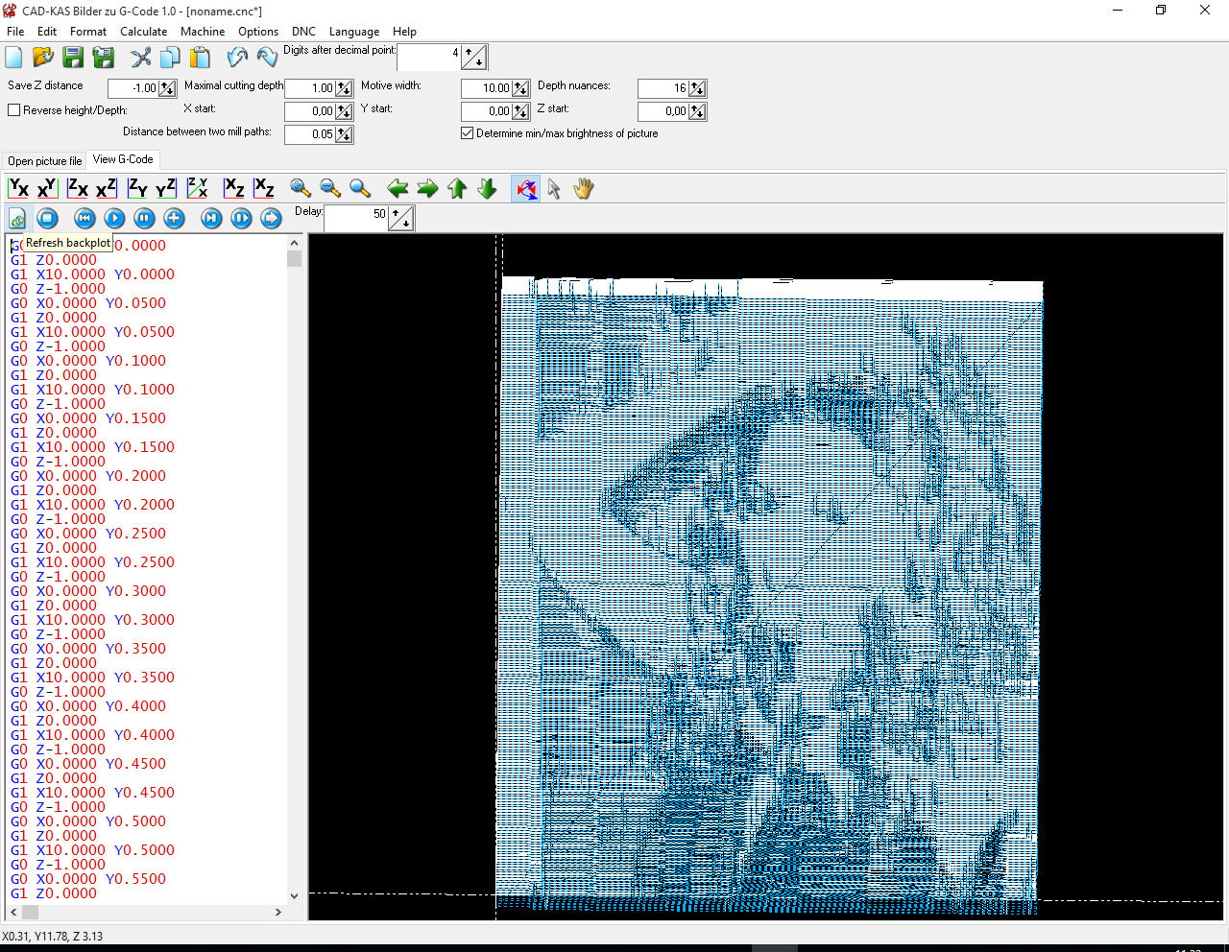The height and width of the screenshot is (952, 1229).
Task: Select the rotate 3D view tool
Action: [x=526, y=189]
